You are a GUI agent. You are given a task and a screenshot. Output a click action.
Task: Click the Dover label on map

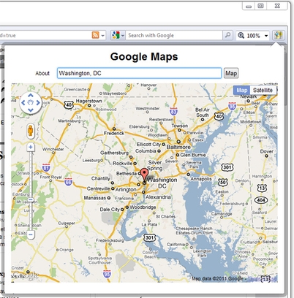coord(266,151)
